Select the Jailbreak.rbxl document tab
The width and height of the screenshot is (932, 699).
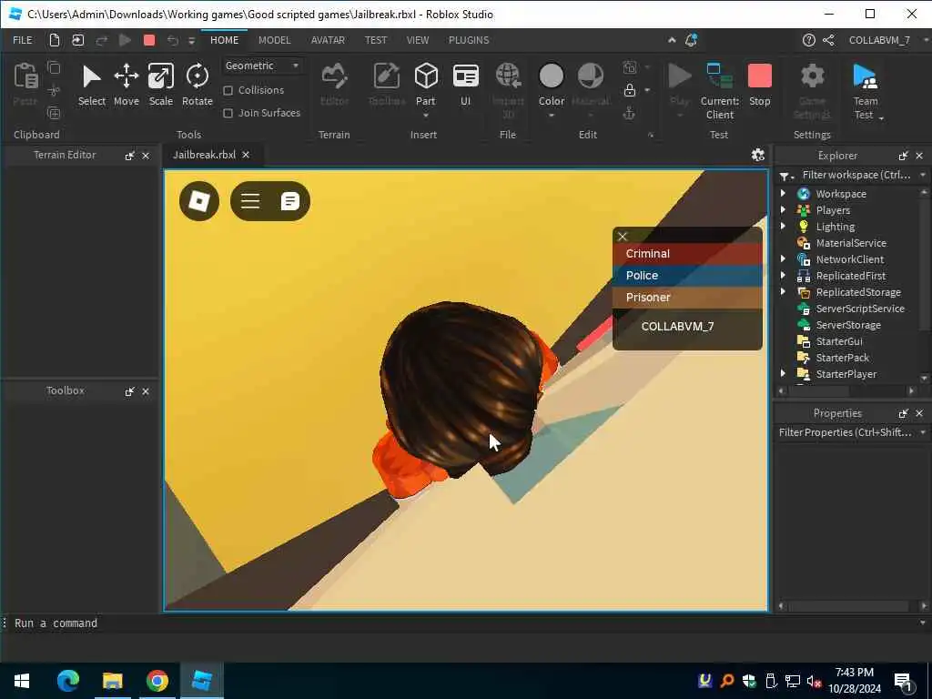coord(204,155)
